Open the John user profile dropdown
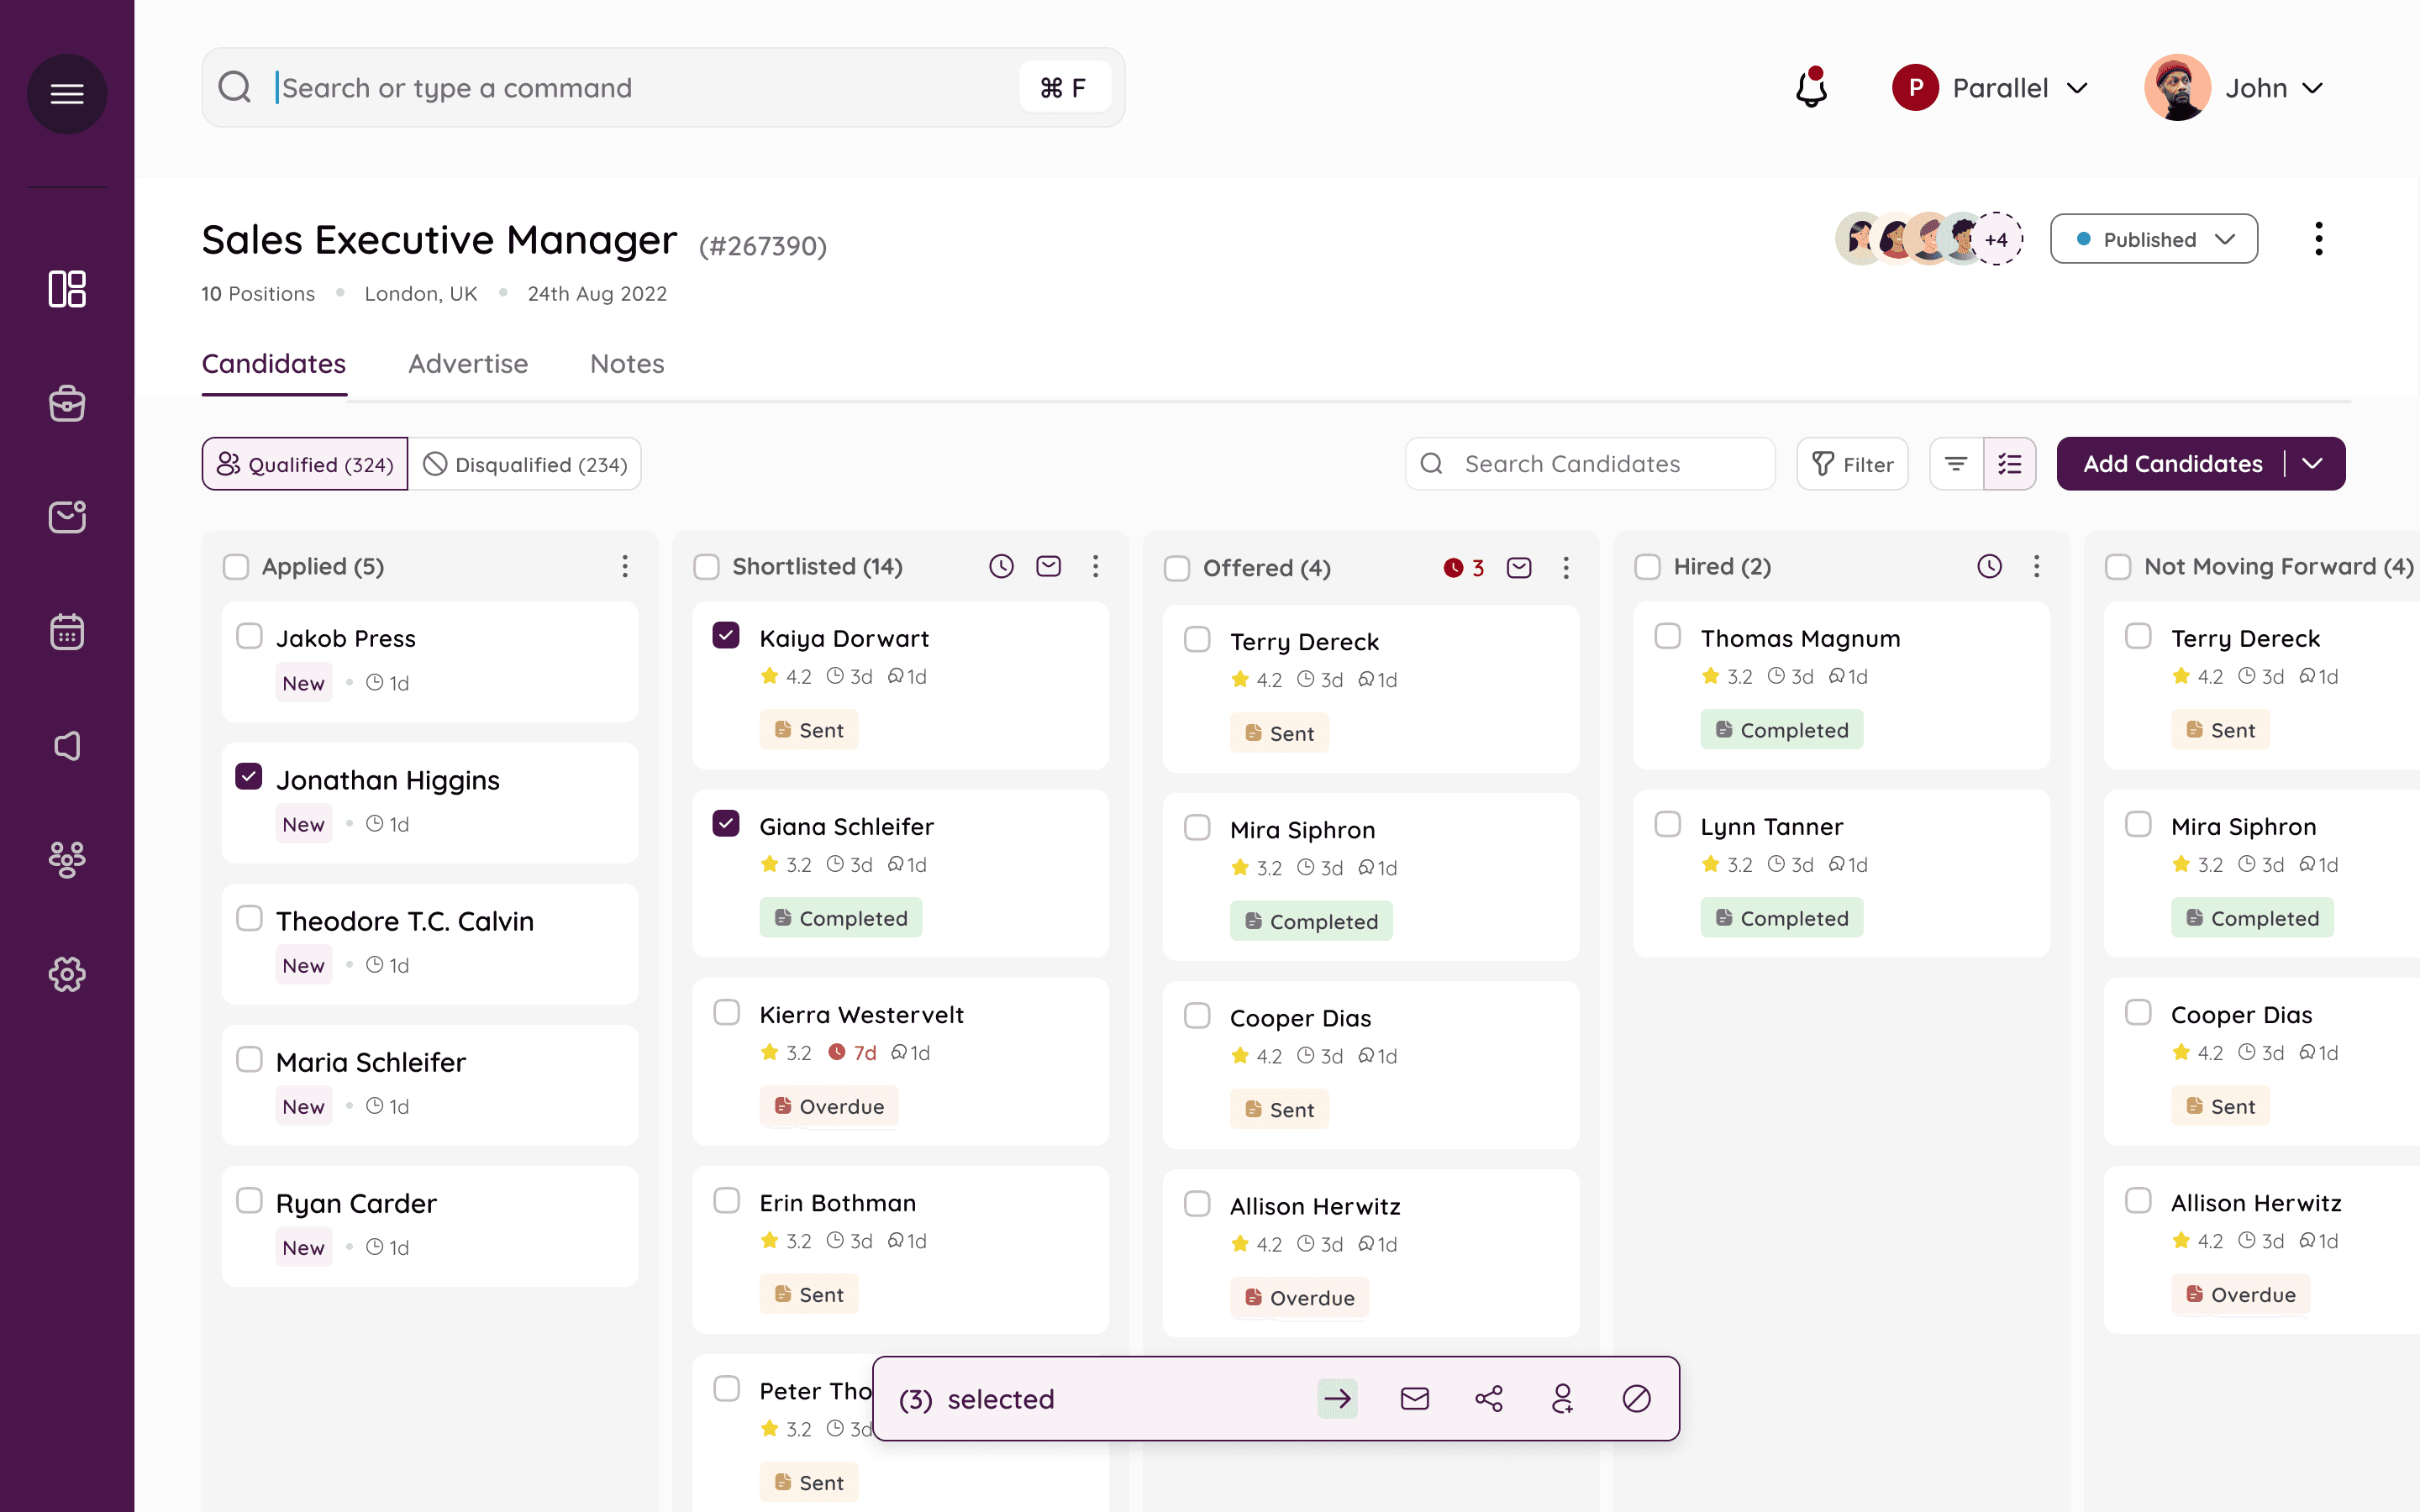 coord(2235,88)
